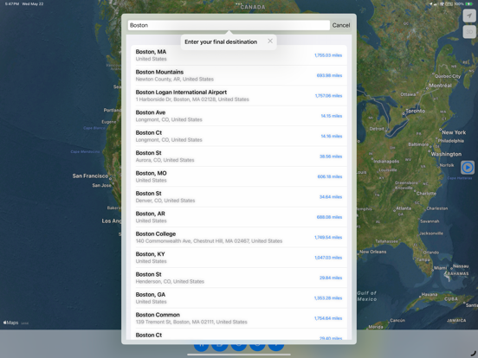Dismiss the 'Enter your final destination' tooltip
The width and height of the screenshot is (478, 358).
pos(270,42)
